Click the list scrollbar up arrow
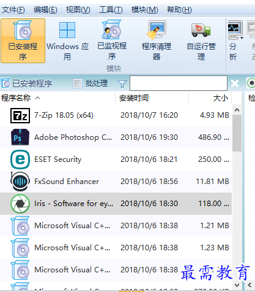The width and height of the screenshot is (255, 292). coord(237,110)
